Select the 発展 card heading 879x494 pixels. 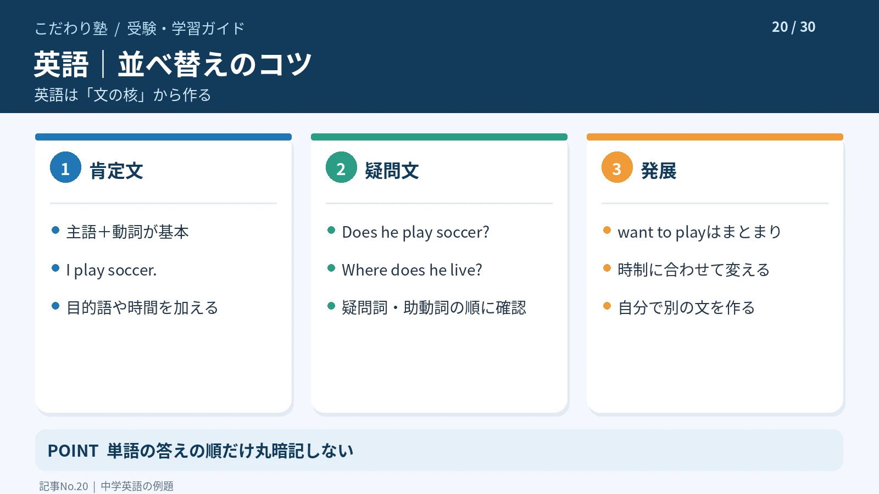tap(659, 171)
